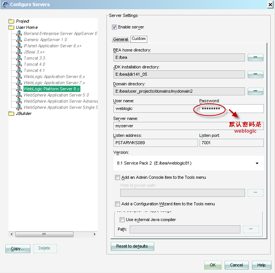Select the JBuilder node label
This screenshot has height=273, width=275.
pos(24,113)
